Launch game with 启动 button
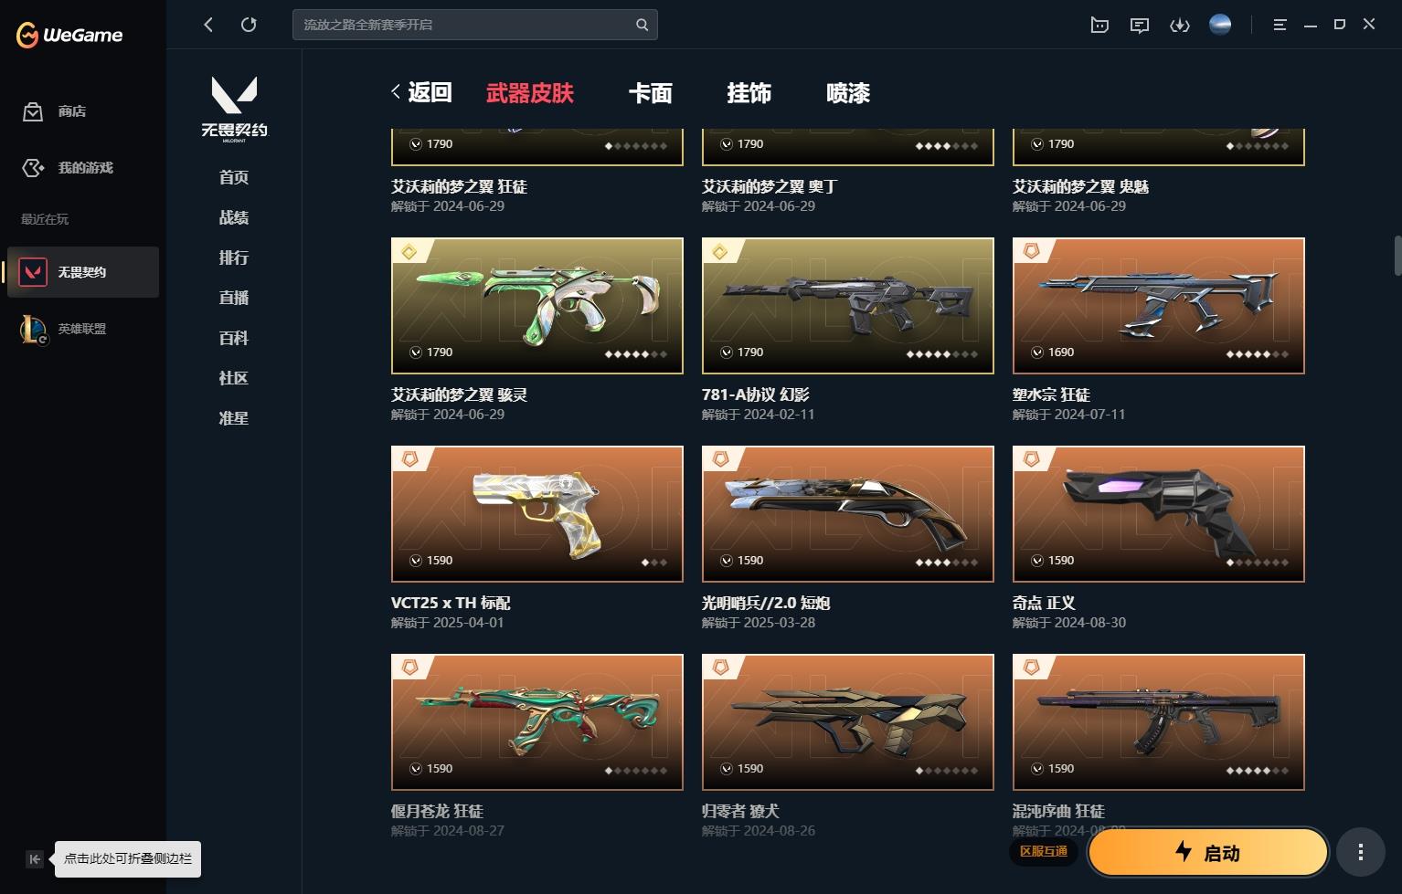 (x=1207, y=852)
